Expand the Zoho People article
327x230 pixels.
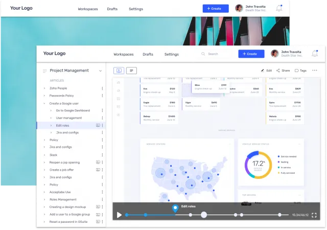44,88
